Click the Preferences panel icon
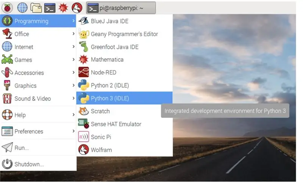 (7, 131)
